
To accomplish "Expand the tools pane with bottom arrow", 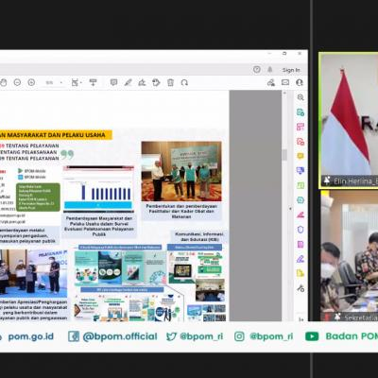I will pyautogui.click(x=301, y=319).
